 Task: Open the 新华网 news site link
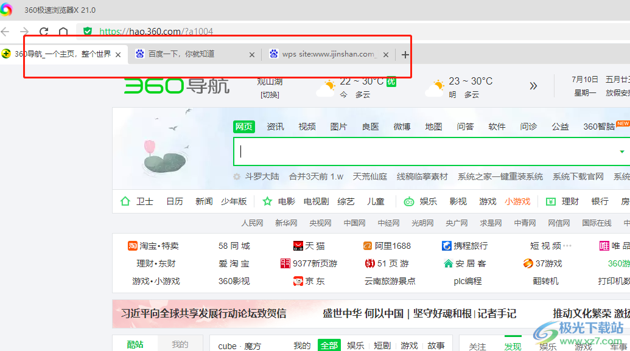286,223
